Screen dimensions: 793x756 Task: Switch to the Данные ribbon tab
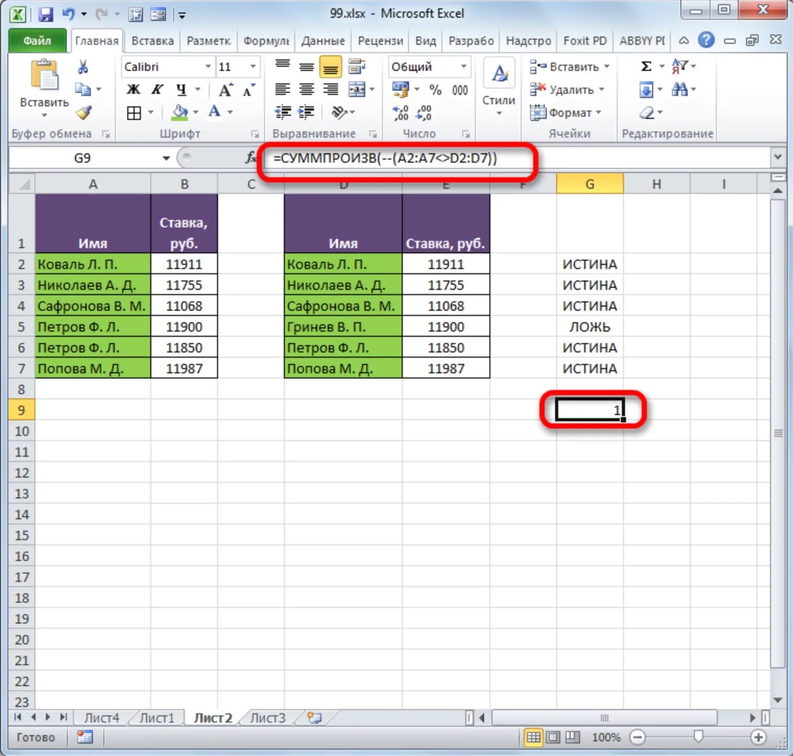point(323,41)
